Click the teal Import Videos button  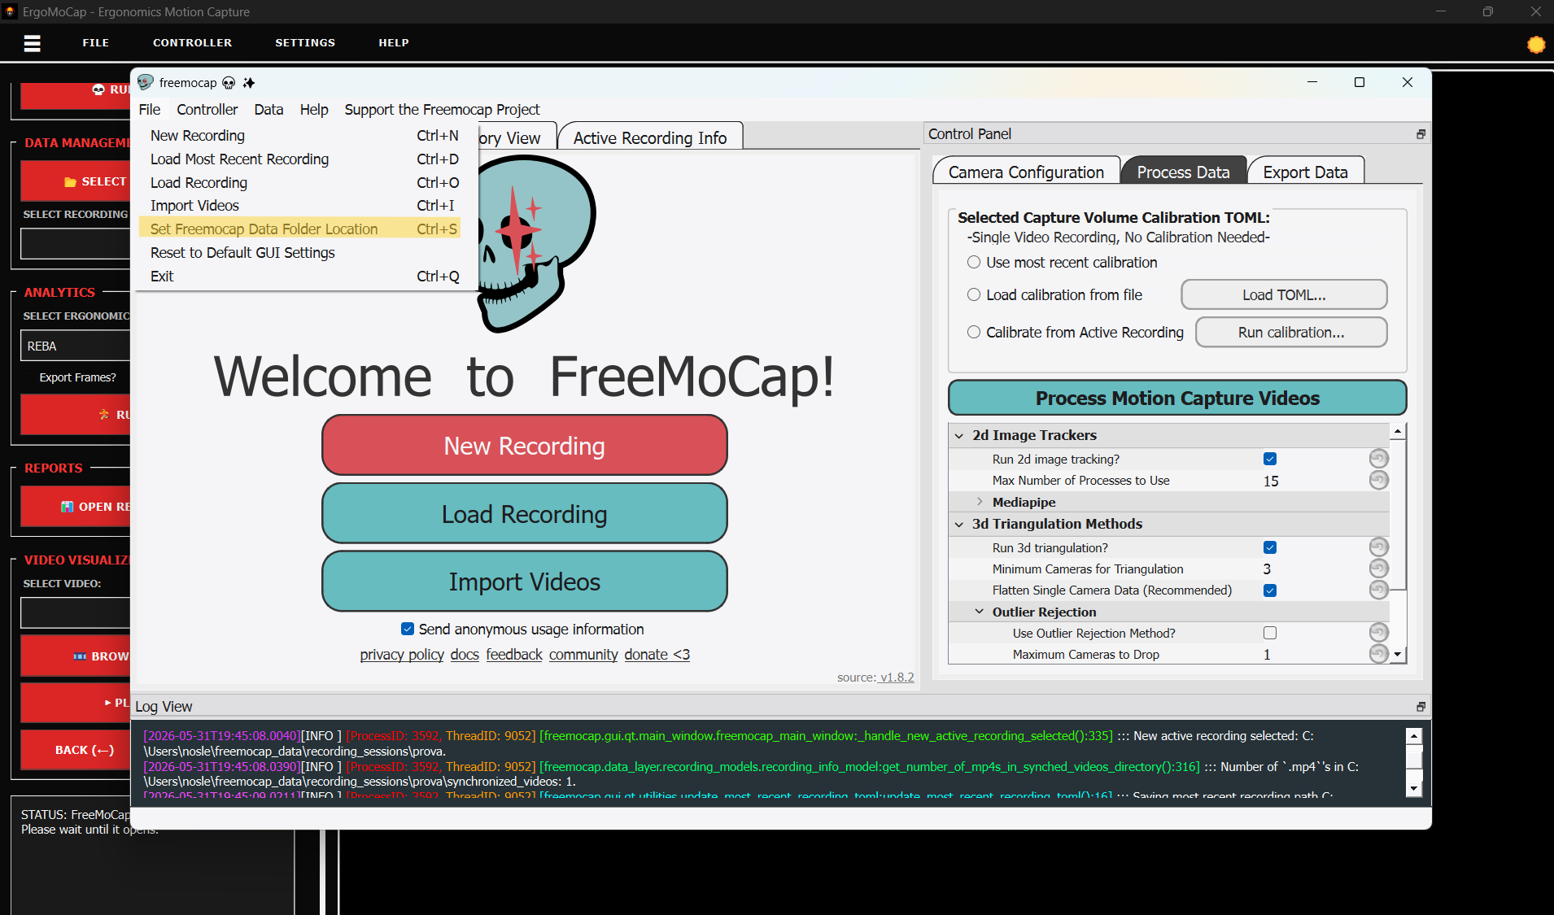[525, 581]
